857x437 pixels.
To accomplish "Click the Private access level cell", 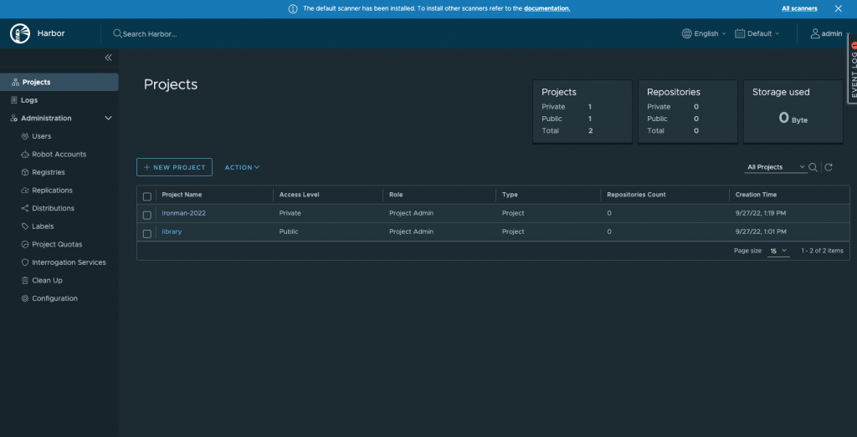I will 290,213.
